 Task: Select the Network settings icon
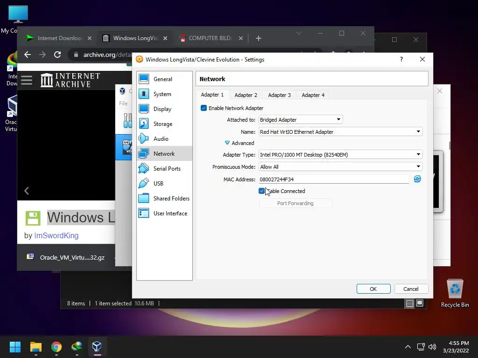pos(144,154)
